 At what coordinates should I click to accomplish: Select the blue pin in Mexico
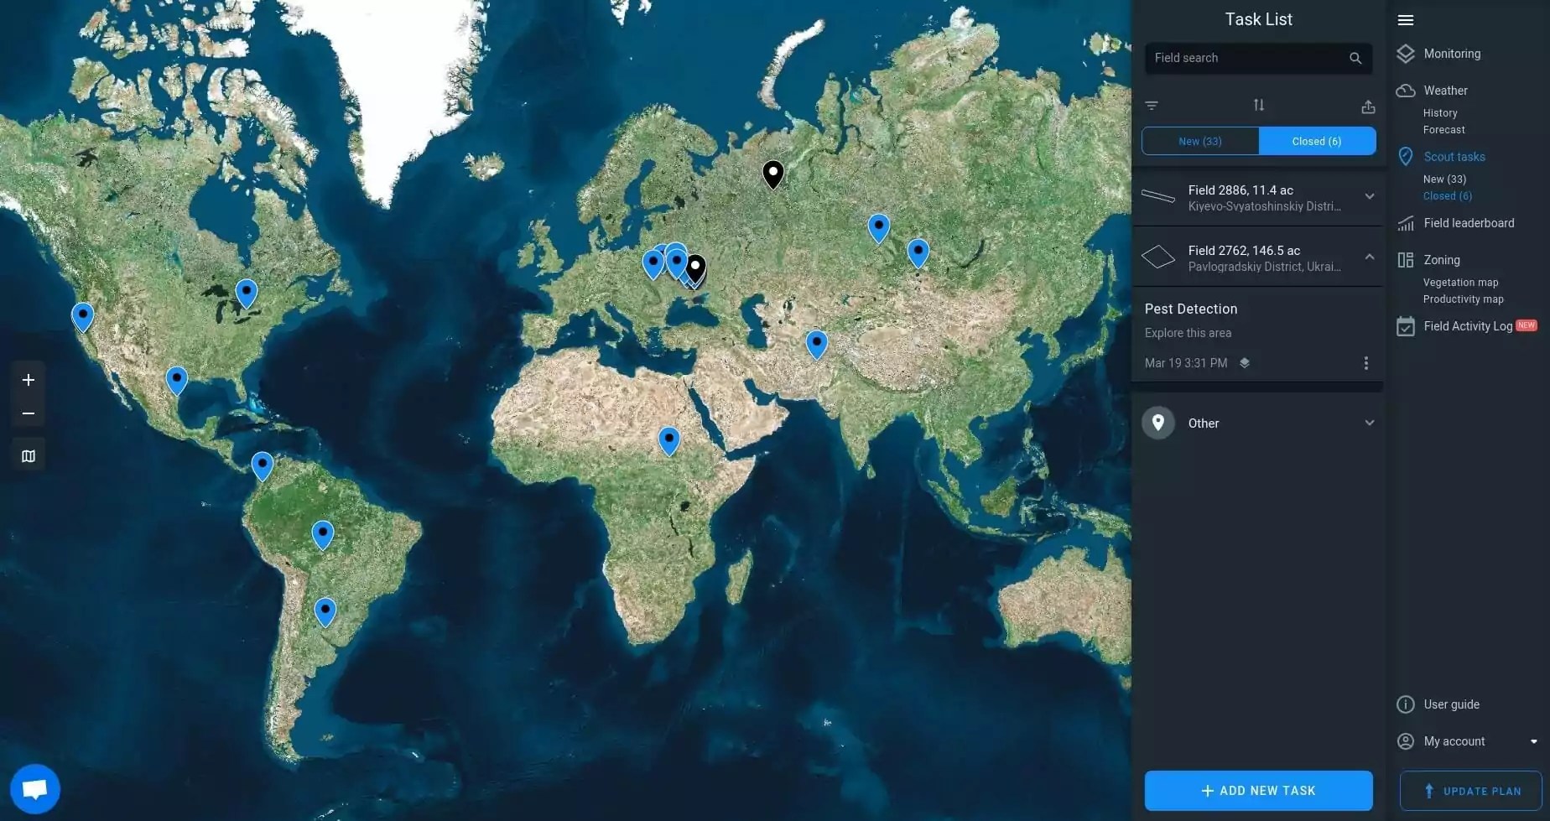pyautogui.click(x=176, y=380)
